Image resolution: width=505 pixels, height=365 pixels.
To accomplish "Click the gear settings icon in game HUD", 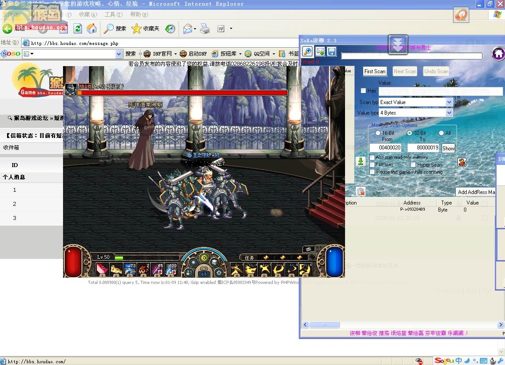I will (x=219, y=273).
